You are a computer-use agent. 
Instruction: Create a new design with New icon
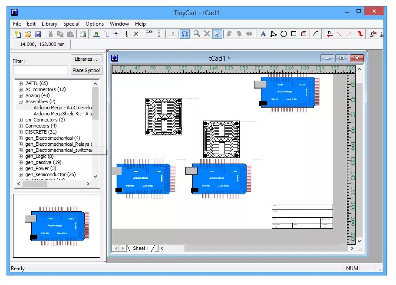(x=18, y=34)
